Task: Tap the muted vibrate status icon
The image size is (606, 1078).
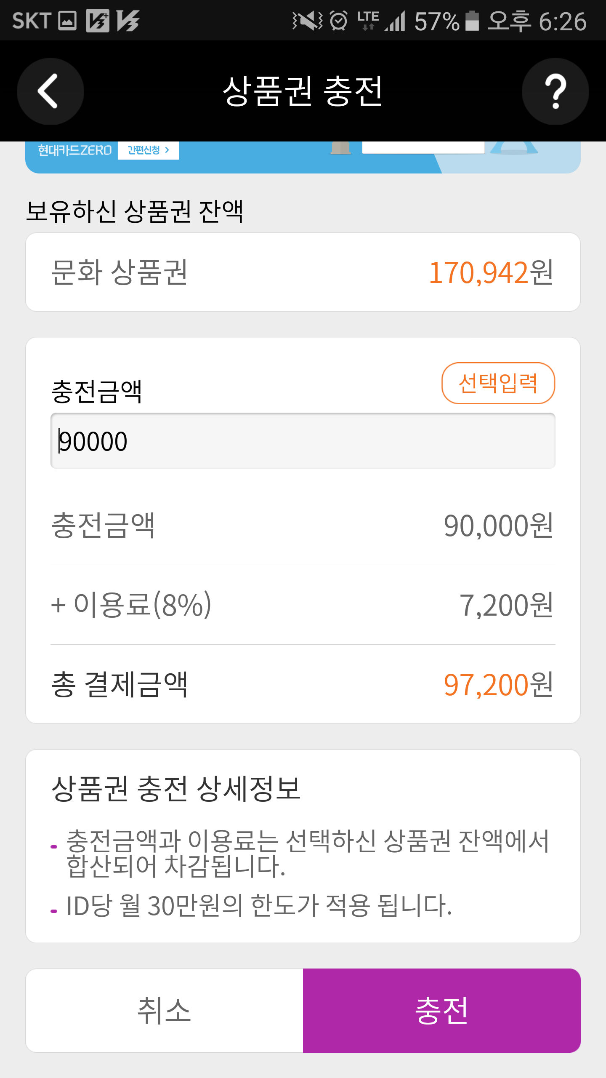Action: click(308, 21)
